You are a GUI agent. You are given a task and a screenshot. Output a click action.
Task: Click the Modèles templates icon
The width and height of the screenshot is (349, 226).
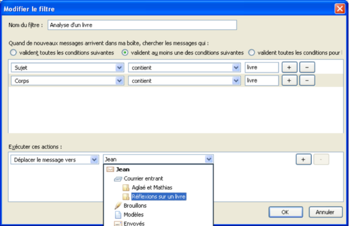(118, 215)
